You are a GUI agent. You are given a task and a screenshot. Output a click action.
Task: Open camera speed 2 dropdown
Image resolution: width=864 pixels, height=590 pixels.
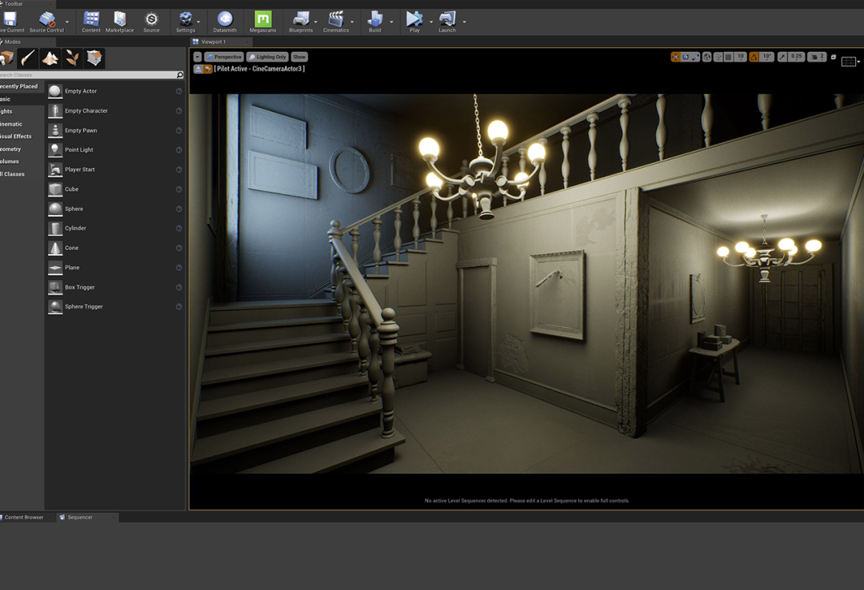tap(817, 57)
